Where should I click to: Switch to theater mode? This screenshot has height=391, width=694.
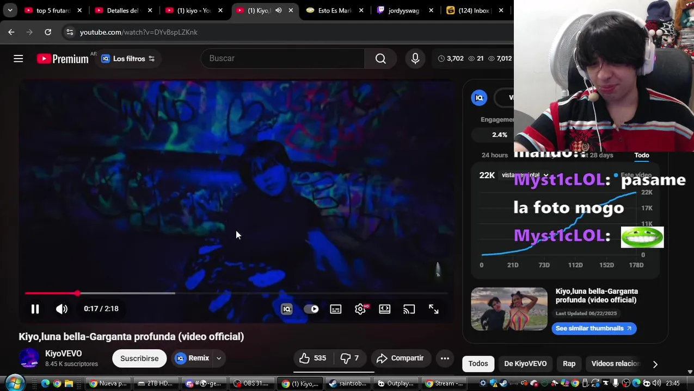point(385,309)
